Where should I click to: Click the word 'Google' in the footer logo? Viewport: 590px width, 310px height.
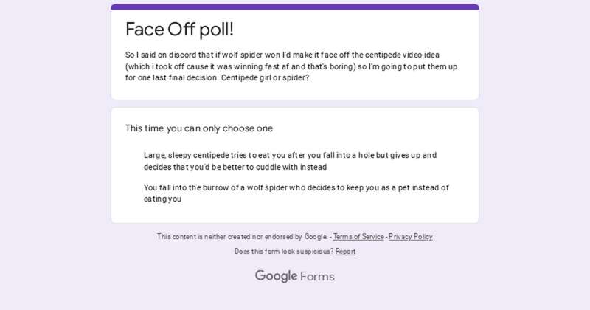point(276,276)
